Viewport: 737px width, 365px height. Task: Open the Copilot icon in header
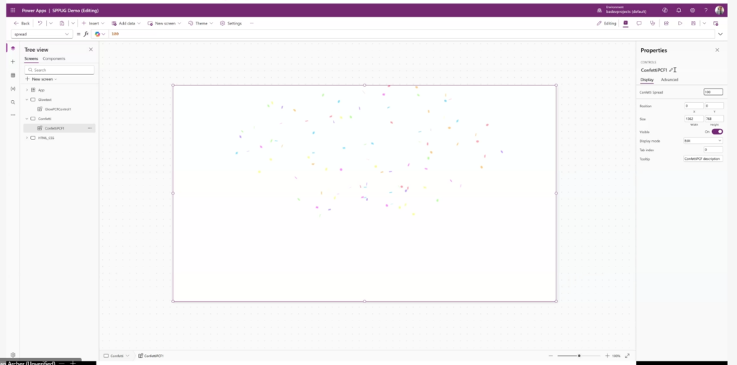coord(664,10)
